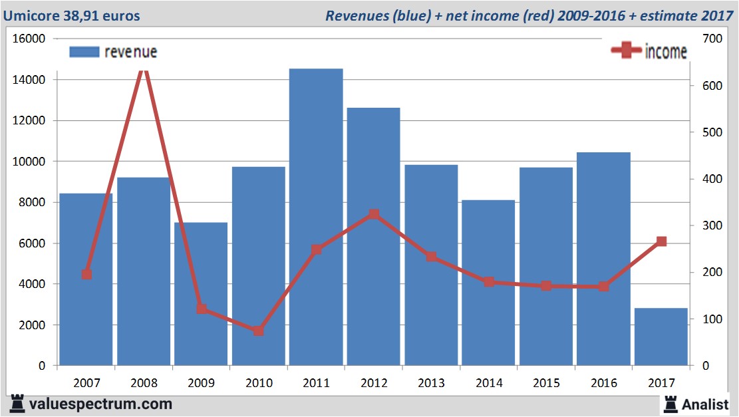Click the 2016 income data point

(604, 287)
